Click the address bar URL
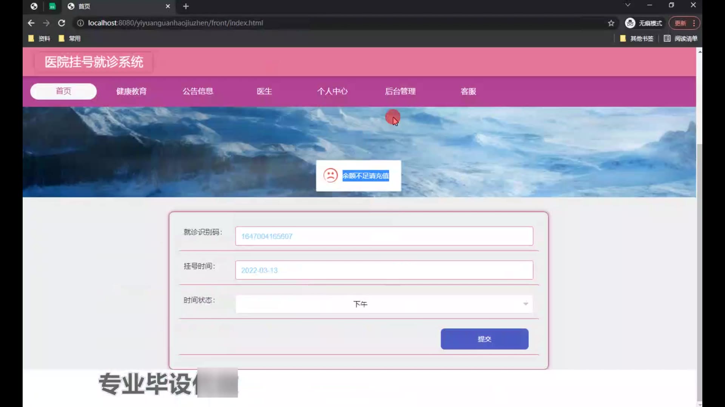The image size is (725, 407). point(176,23)
